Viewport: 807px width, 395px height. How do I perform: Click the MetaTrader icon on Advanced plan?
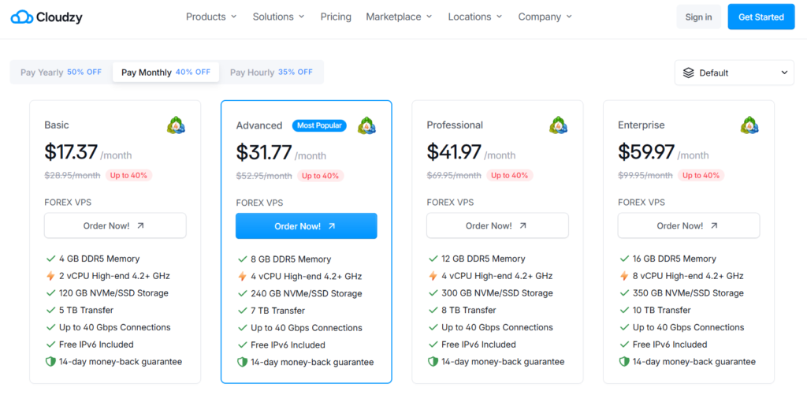[x=366, y=125]
